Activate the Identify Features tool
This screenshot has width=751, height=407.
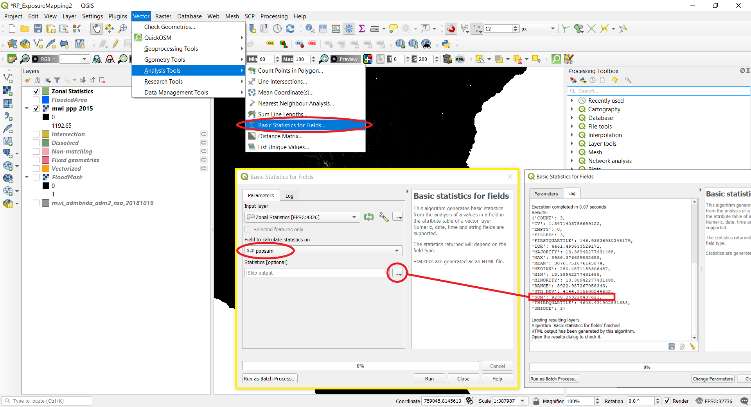click(x=309, y=29)
